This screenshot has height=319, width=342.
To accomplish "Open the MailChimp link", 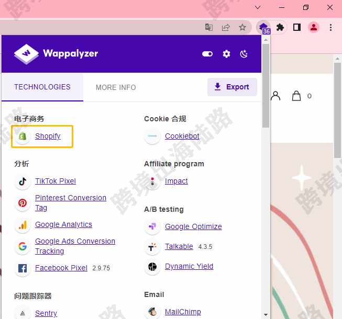I will pyautogui.click(x=183, y=312).
